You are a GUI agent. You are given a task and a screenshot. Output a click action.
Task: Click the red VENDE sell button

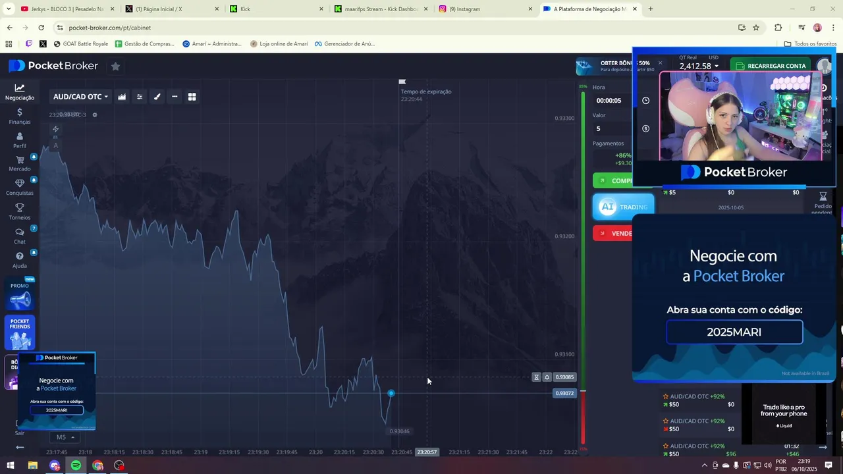pos(612,233)
